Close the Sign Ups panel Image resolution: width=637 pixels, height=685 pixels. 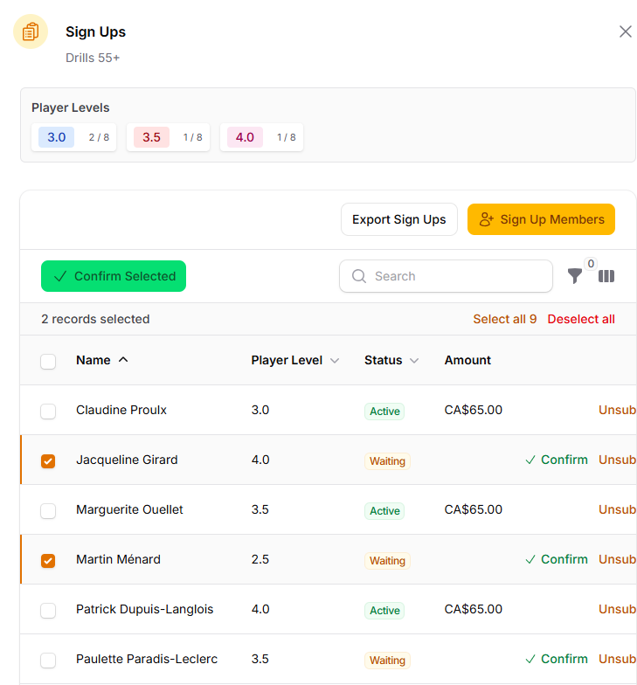click(x=625, y=31)
